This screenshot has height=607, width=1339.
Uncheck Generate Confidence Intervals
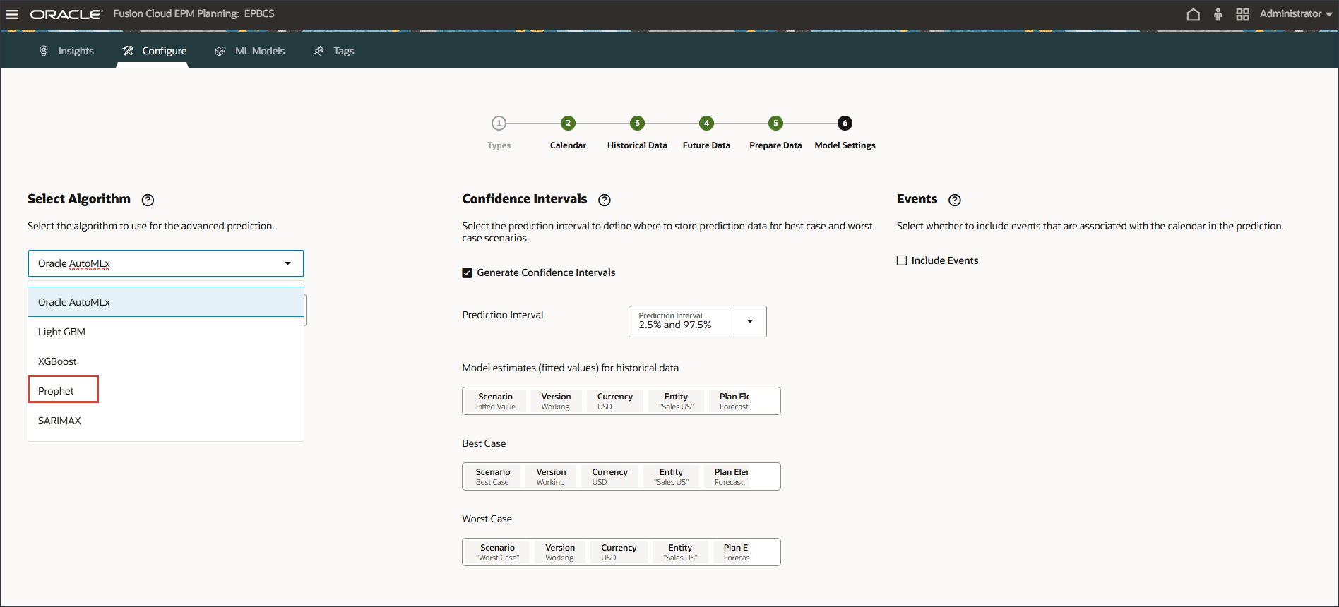click(x=467, y=273)
